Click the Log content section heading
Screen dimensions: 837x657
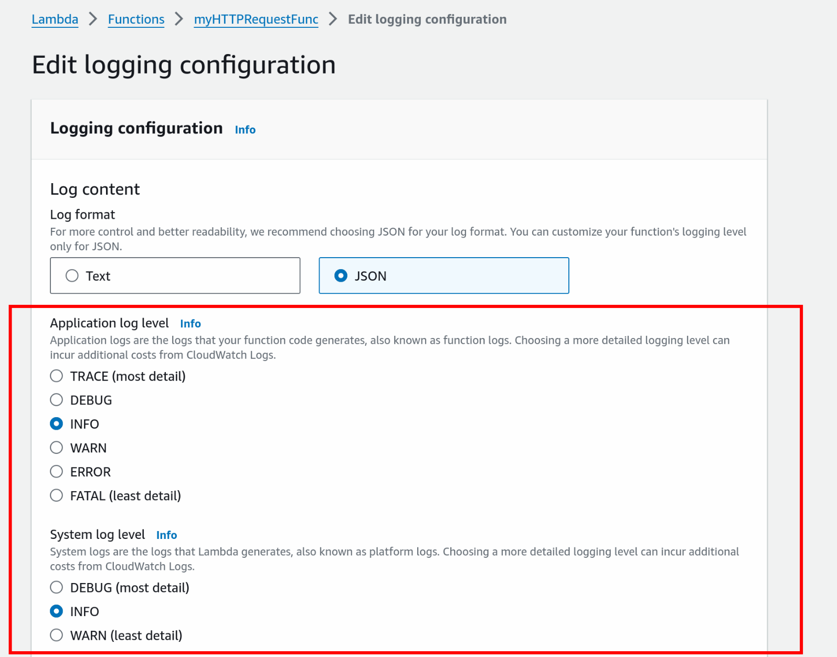coord(95,189)
